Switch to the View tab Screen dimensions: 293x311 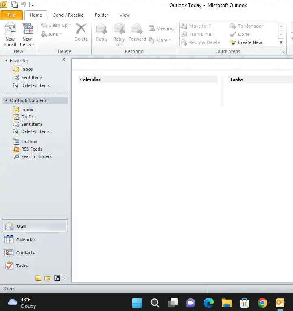point(125,15)
